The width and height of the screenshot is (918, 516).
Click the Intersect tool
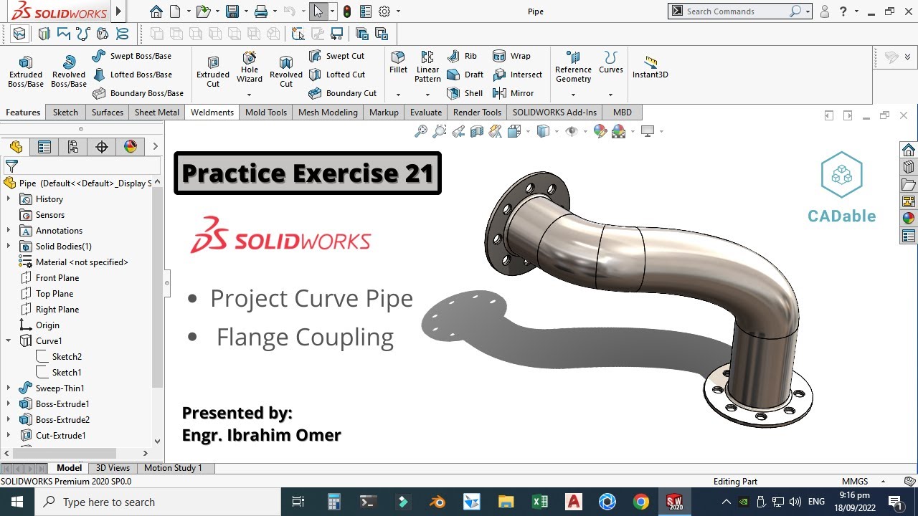518,75
